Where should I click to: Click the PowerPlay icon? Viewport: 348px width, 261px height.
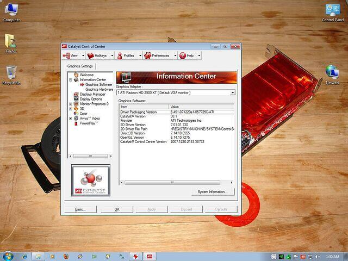point(76,123)
